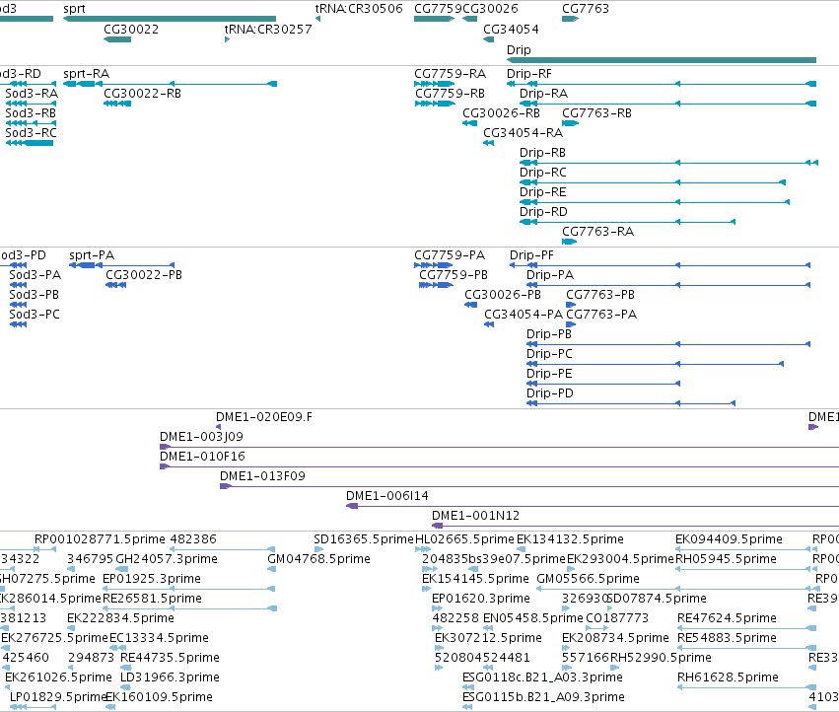This screenshot has height=712, width=839.
Task: Select tRNA:CR30257 gene label
Action: click(268, 30)
